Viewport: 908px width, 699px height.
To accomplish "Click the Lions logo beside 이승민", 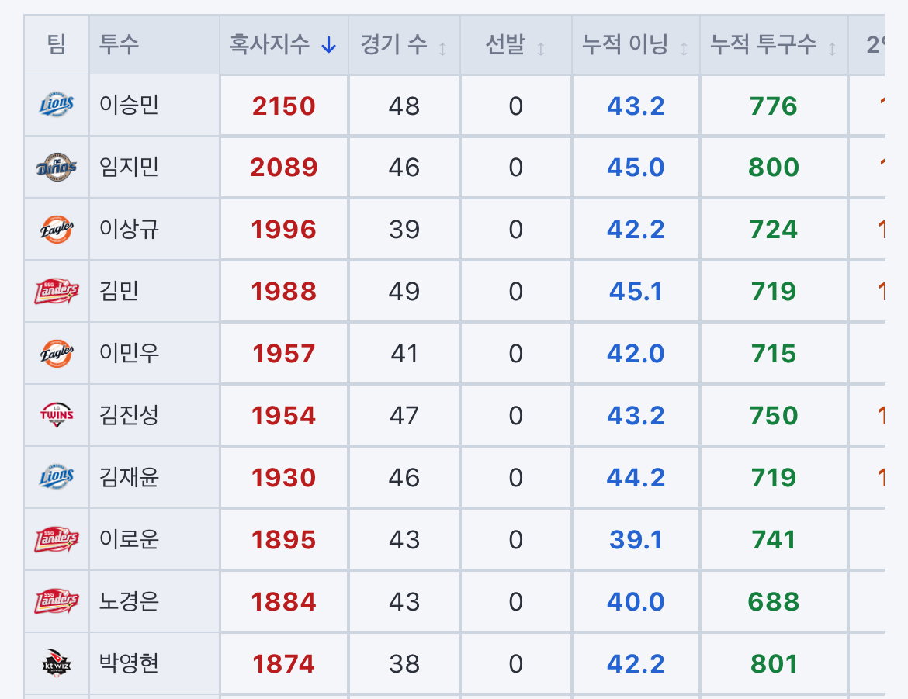I will [x=57, y=105].
